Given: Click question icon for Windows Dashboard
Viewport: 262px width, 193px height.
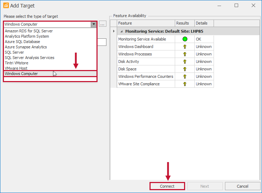Looking at the screenshot, I should click(185, 47).
